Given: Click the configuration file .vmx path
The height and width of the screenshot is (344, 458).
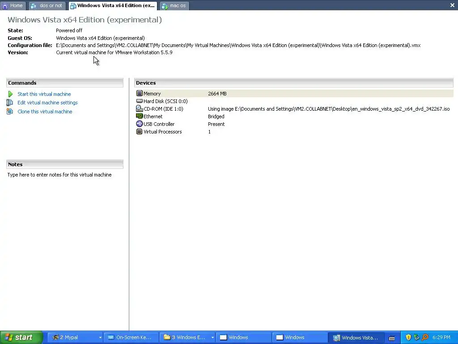Looking at the screenshot, I should pos(238,45).
